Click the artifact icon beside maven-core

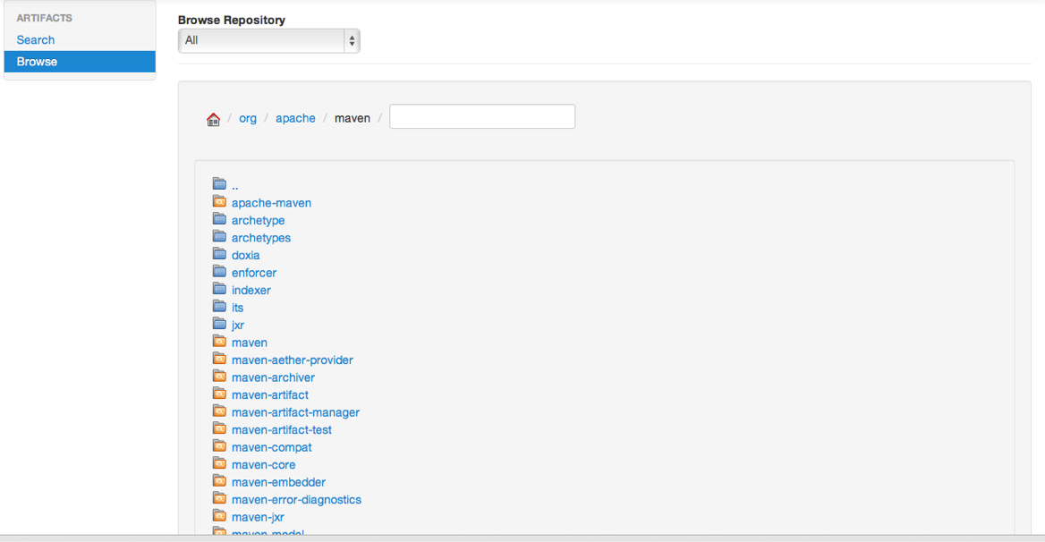219,463
